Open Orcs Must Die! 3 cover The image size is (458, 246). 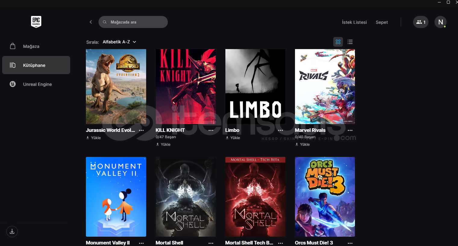(x=325, y=197)
